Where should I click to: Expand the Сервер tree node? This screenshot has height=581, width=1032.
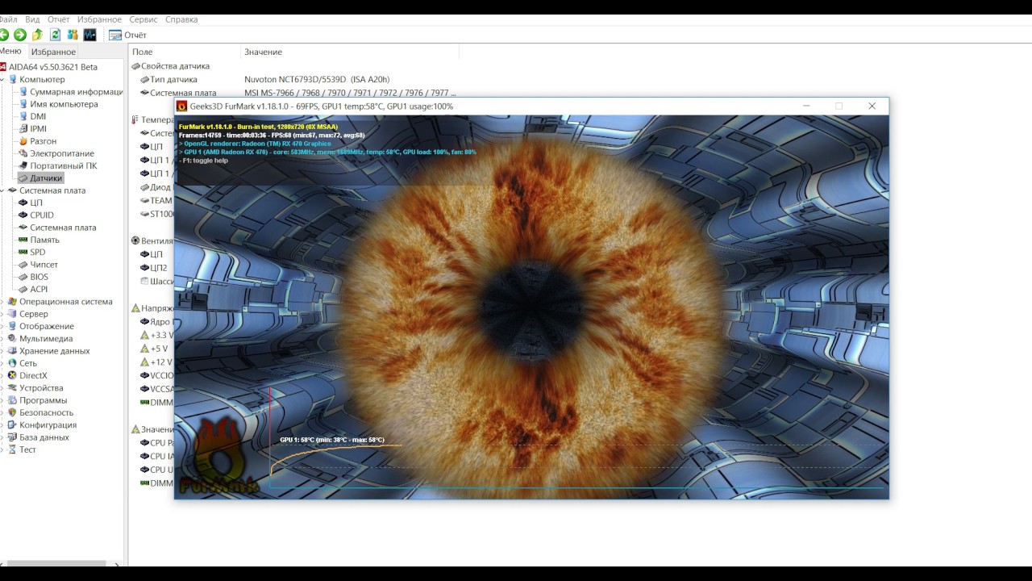pyautogui.click(x=2, y=314)
